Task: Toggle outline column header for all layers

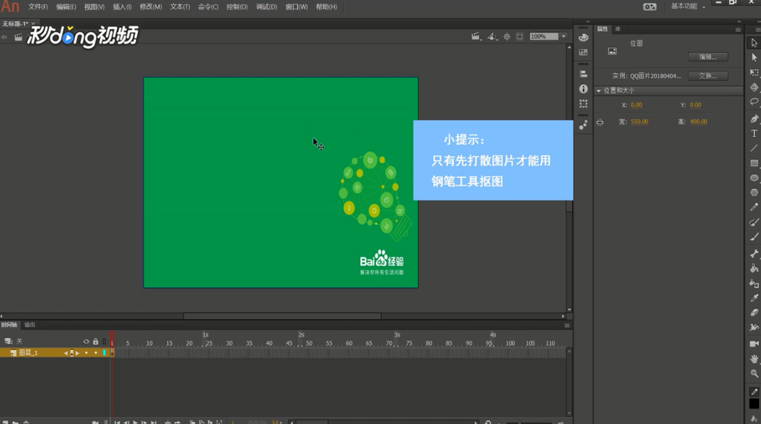Action: coord(104,341)
